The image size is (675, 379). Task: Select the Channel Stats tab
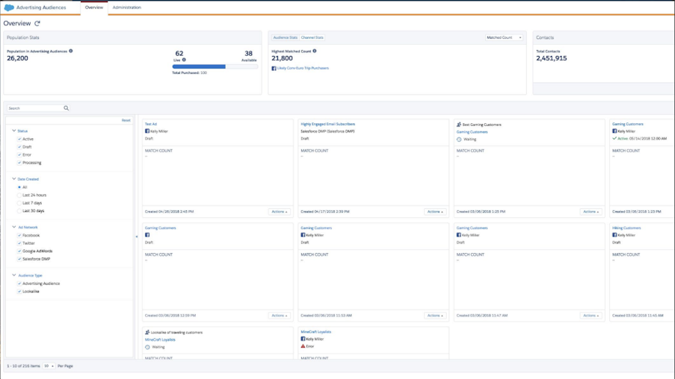pyautogui.click(x=312, y=37)
